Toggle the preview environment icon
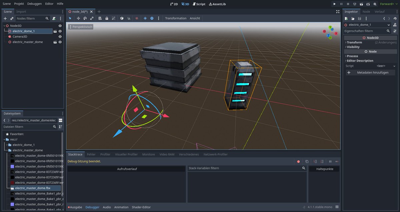Viewport: 400px width, 212px height. pos(152,18)
